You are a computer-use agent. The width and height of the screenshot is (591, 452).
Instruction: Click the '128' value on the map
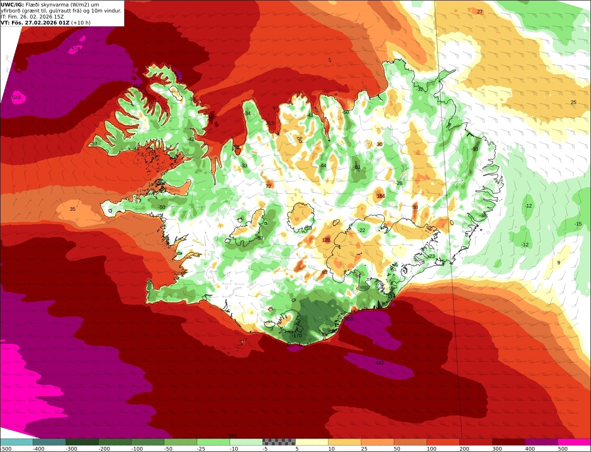tap(326, 240)
